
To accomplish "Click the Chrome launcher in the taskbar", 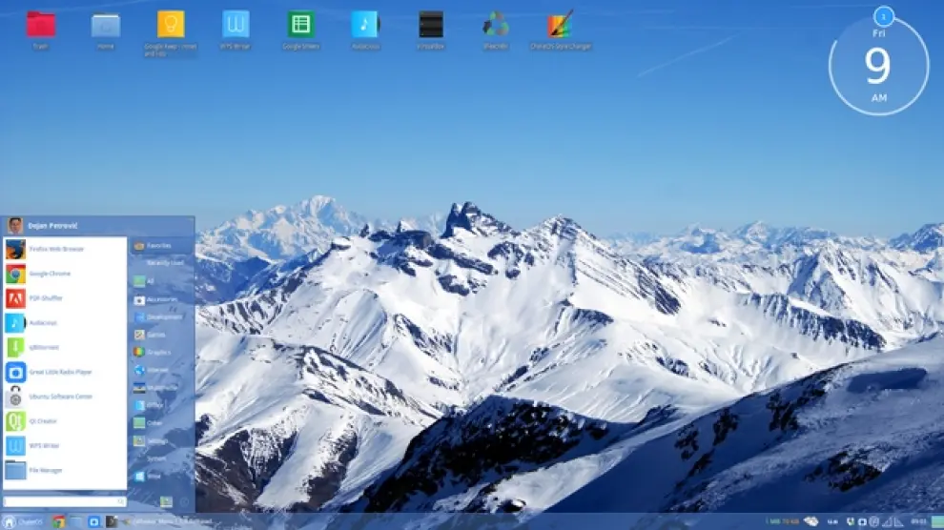I will pos(59,521).
